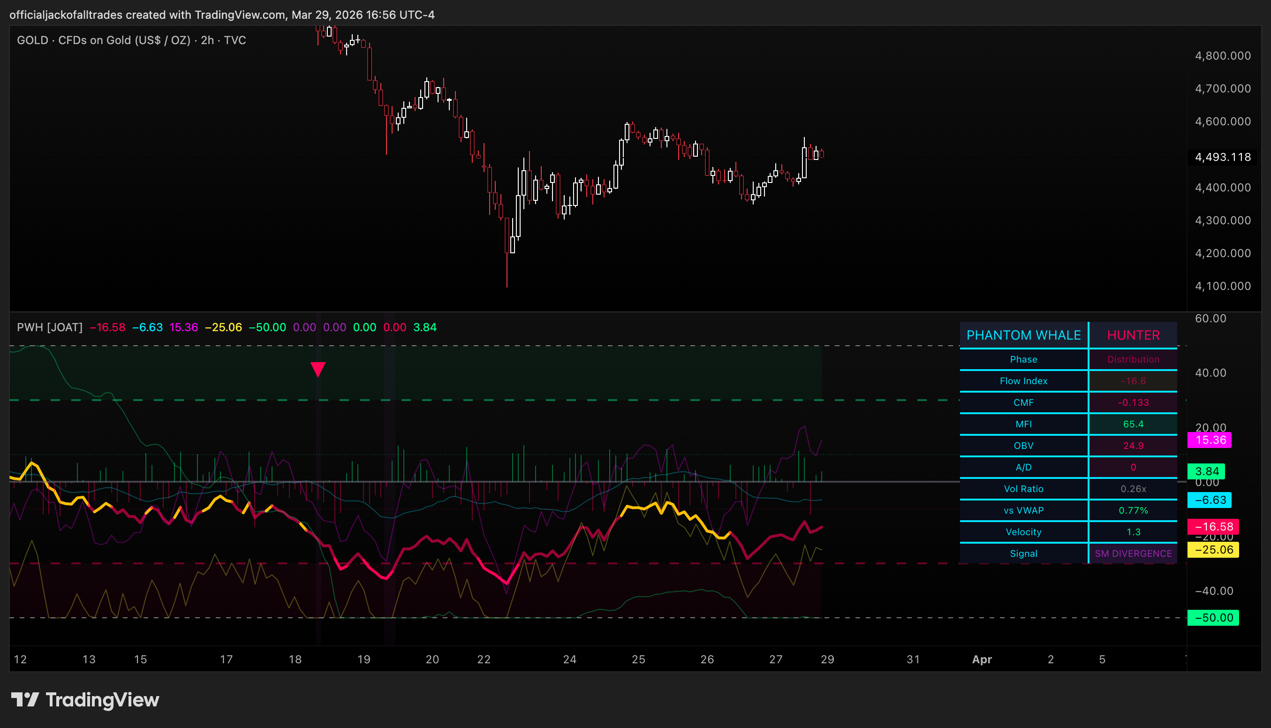The image size is (1271, 728).
Task: Click the SM DIVERGENCE signal value
Action: pos(1133,554)
